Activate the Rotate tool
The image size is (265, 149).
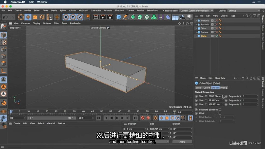pos(42,17)
